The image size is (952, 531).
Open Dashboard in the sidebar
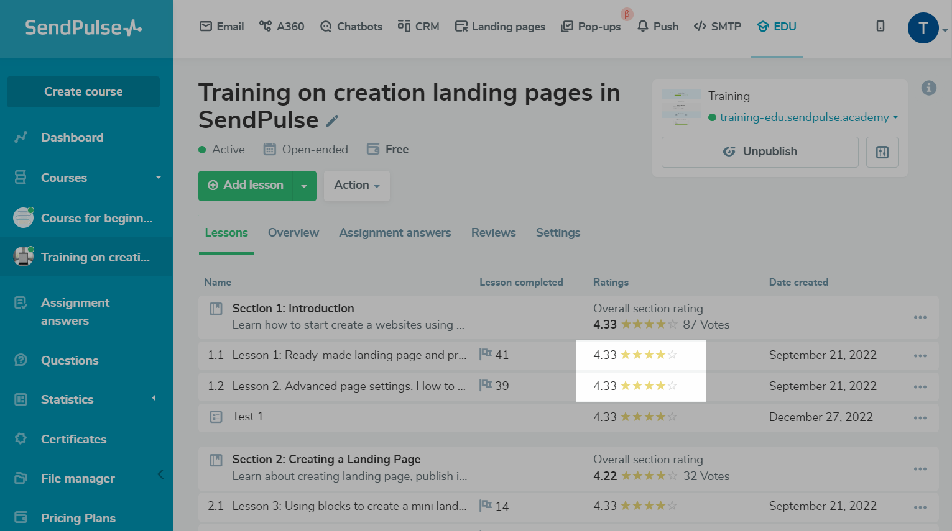click(x=72, y=137)
